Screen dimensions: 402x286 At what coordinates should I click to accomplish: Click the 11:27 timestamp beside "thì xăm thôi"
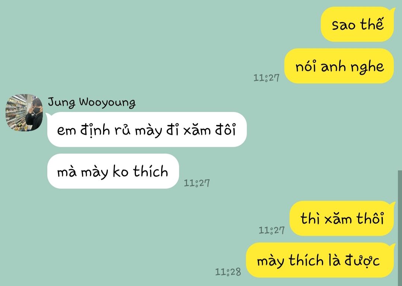[x=271, y=230]
